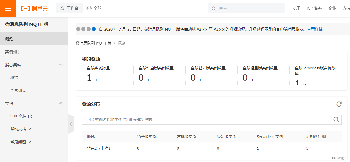Open the 全球 region selector
Viewport: 350px width, 162px height.
pos(94,8)
